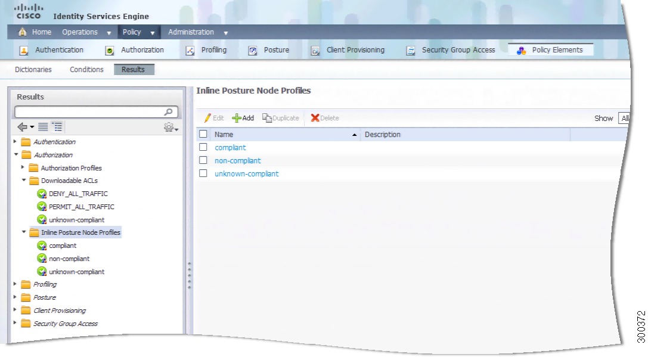Expand the Authentication tree folder
Viewport: 648px width, 357px height.
click(x=15, y=141)
